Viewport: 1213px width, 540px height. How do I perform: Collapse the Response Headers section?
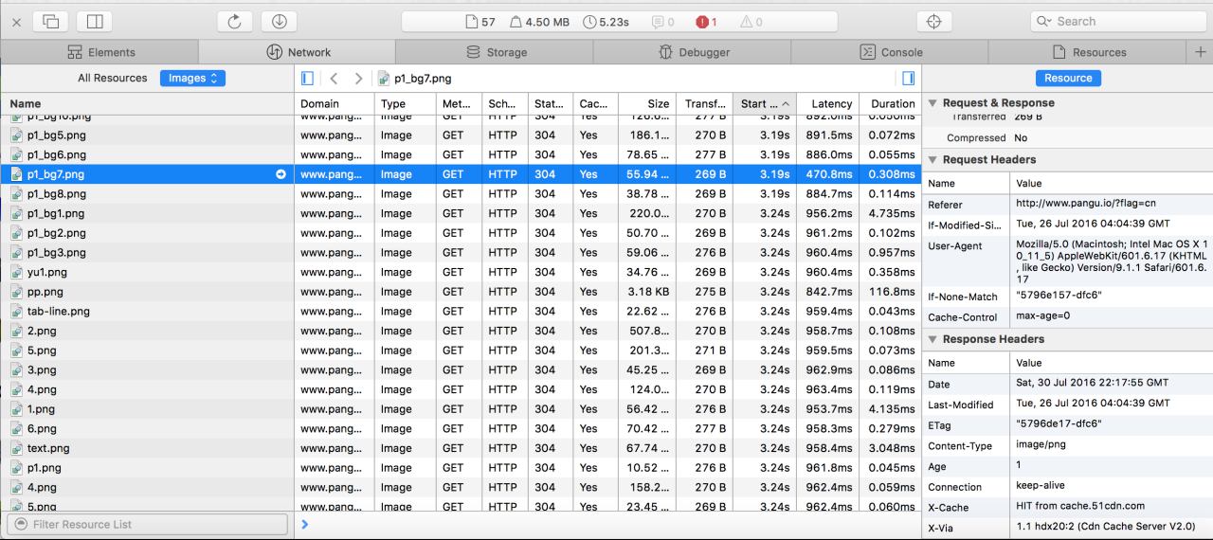tap(932, 339)
